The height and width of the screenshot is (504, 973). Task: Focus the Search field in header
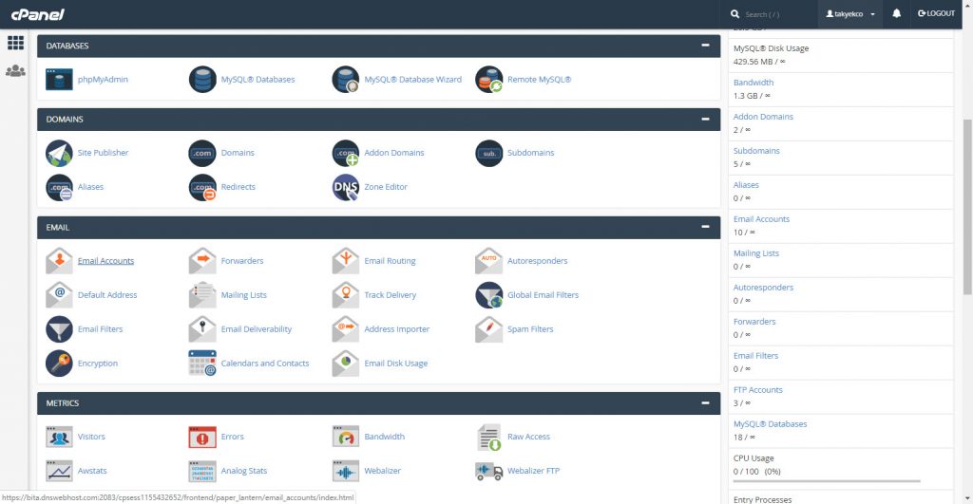click(772, 14)
